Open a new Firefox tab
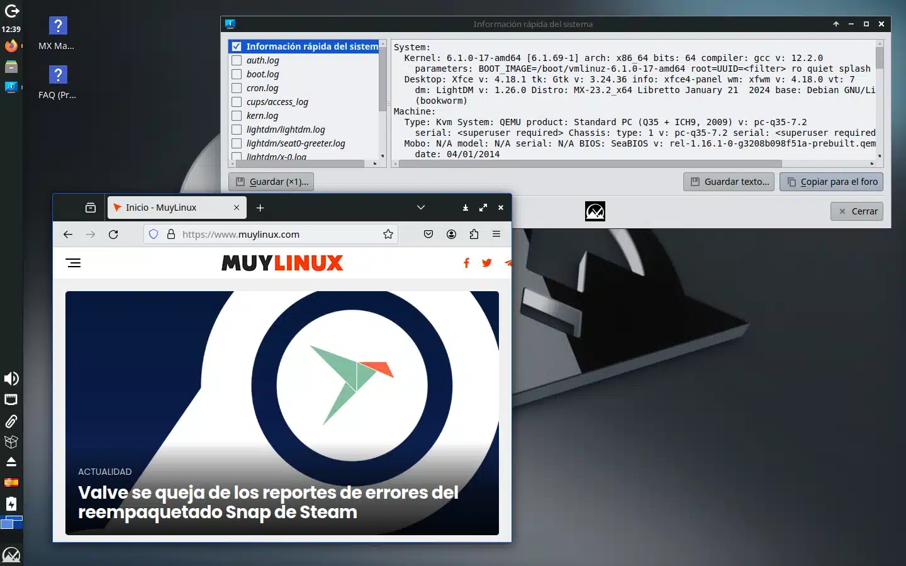The image size is (906, 566). [x=260, y=208]
